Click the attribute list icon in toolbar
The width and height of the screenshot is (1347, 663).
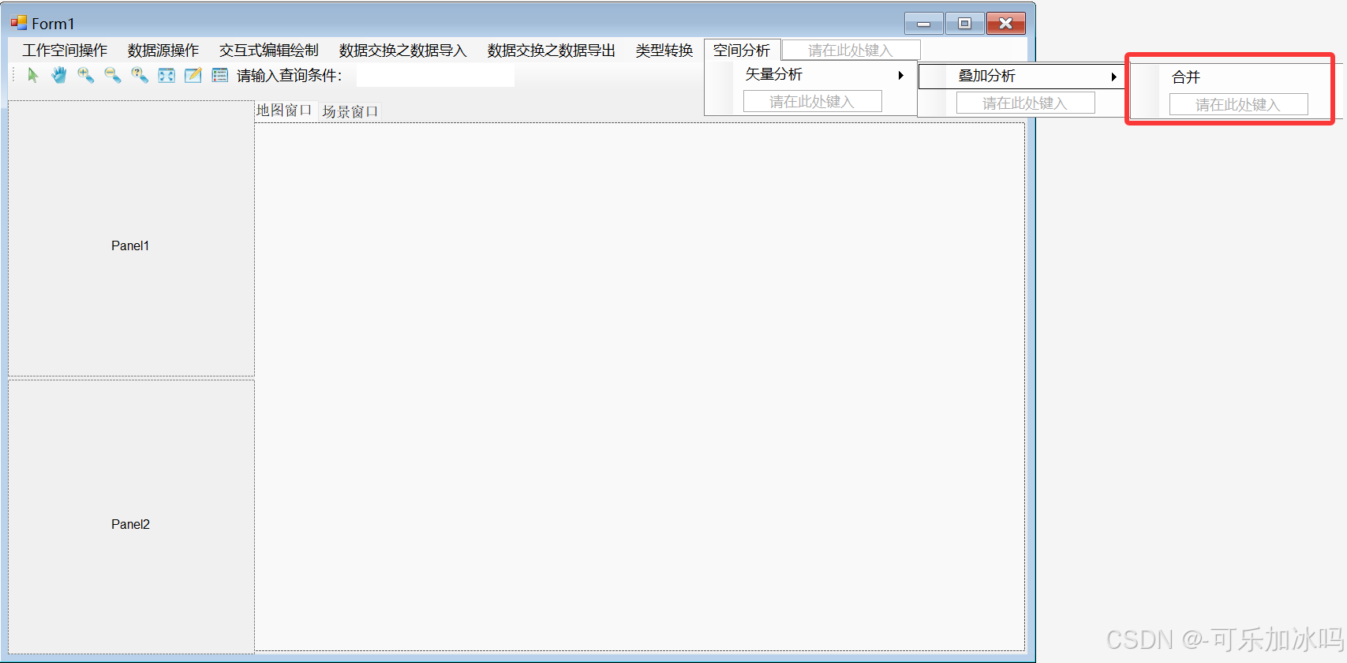tap(220, 75)
